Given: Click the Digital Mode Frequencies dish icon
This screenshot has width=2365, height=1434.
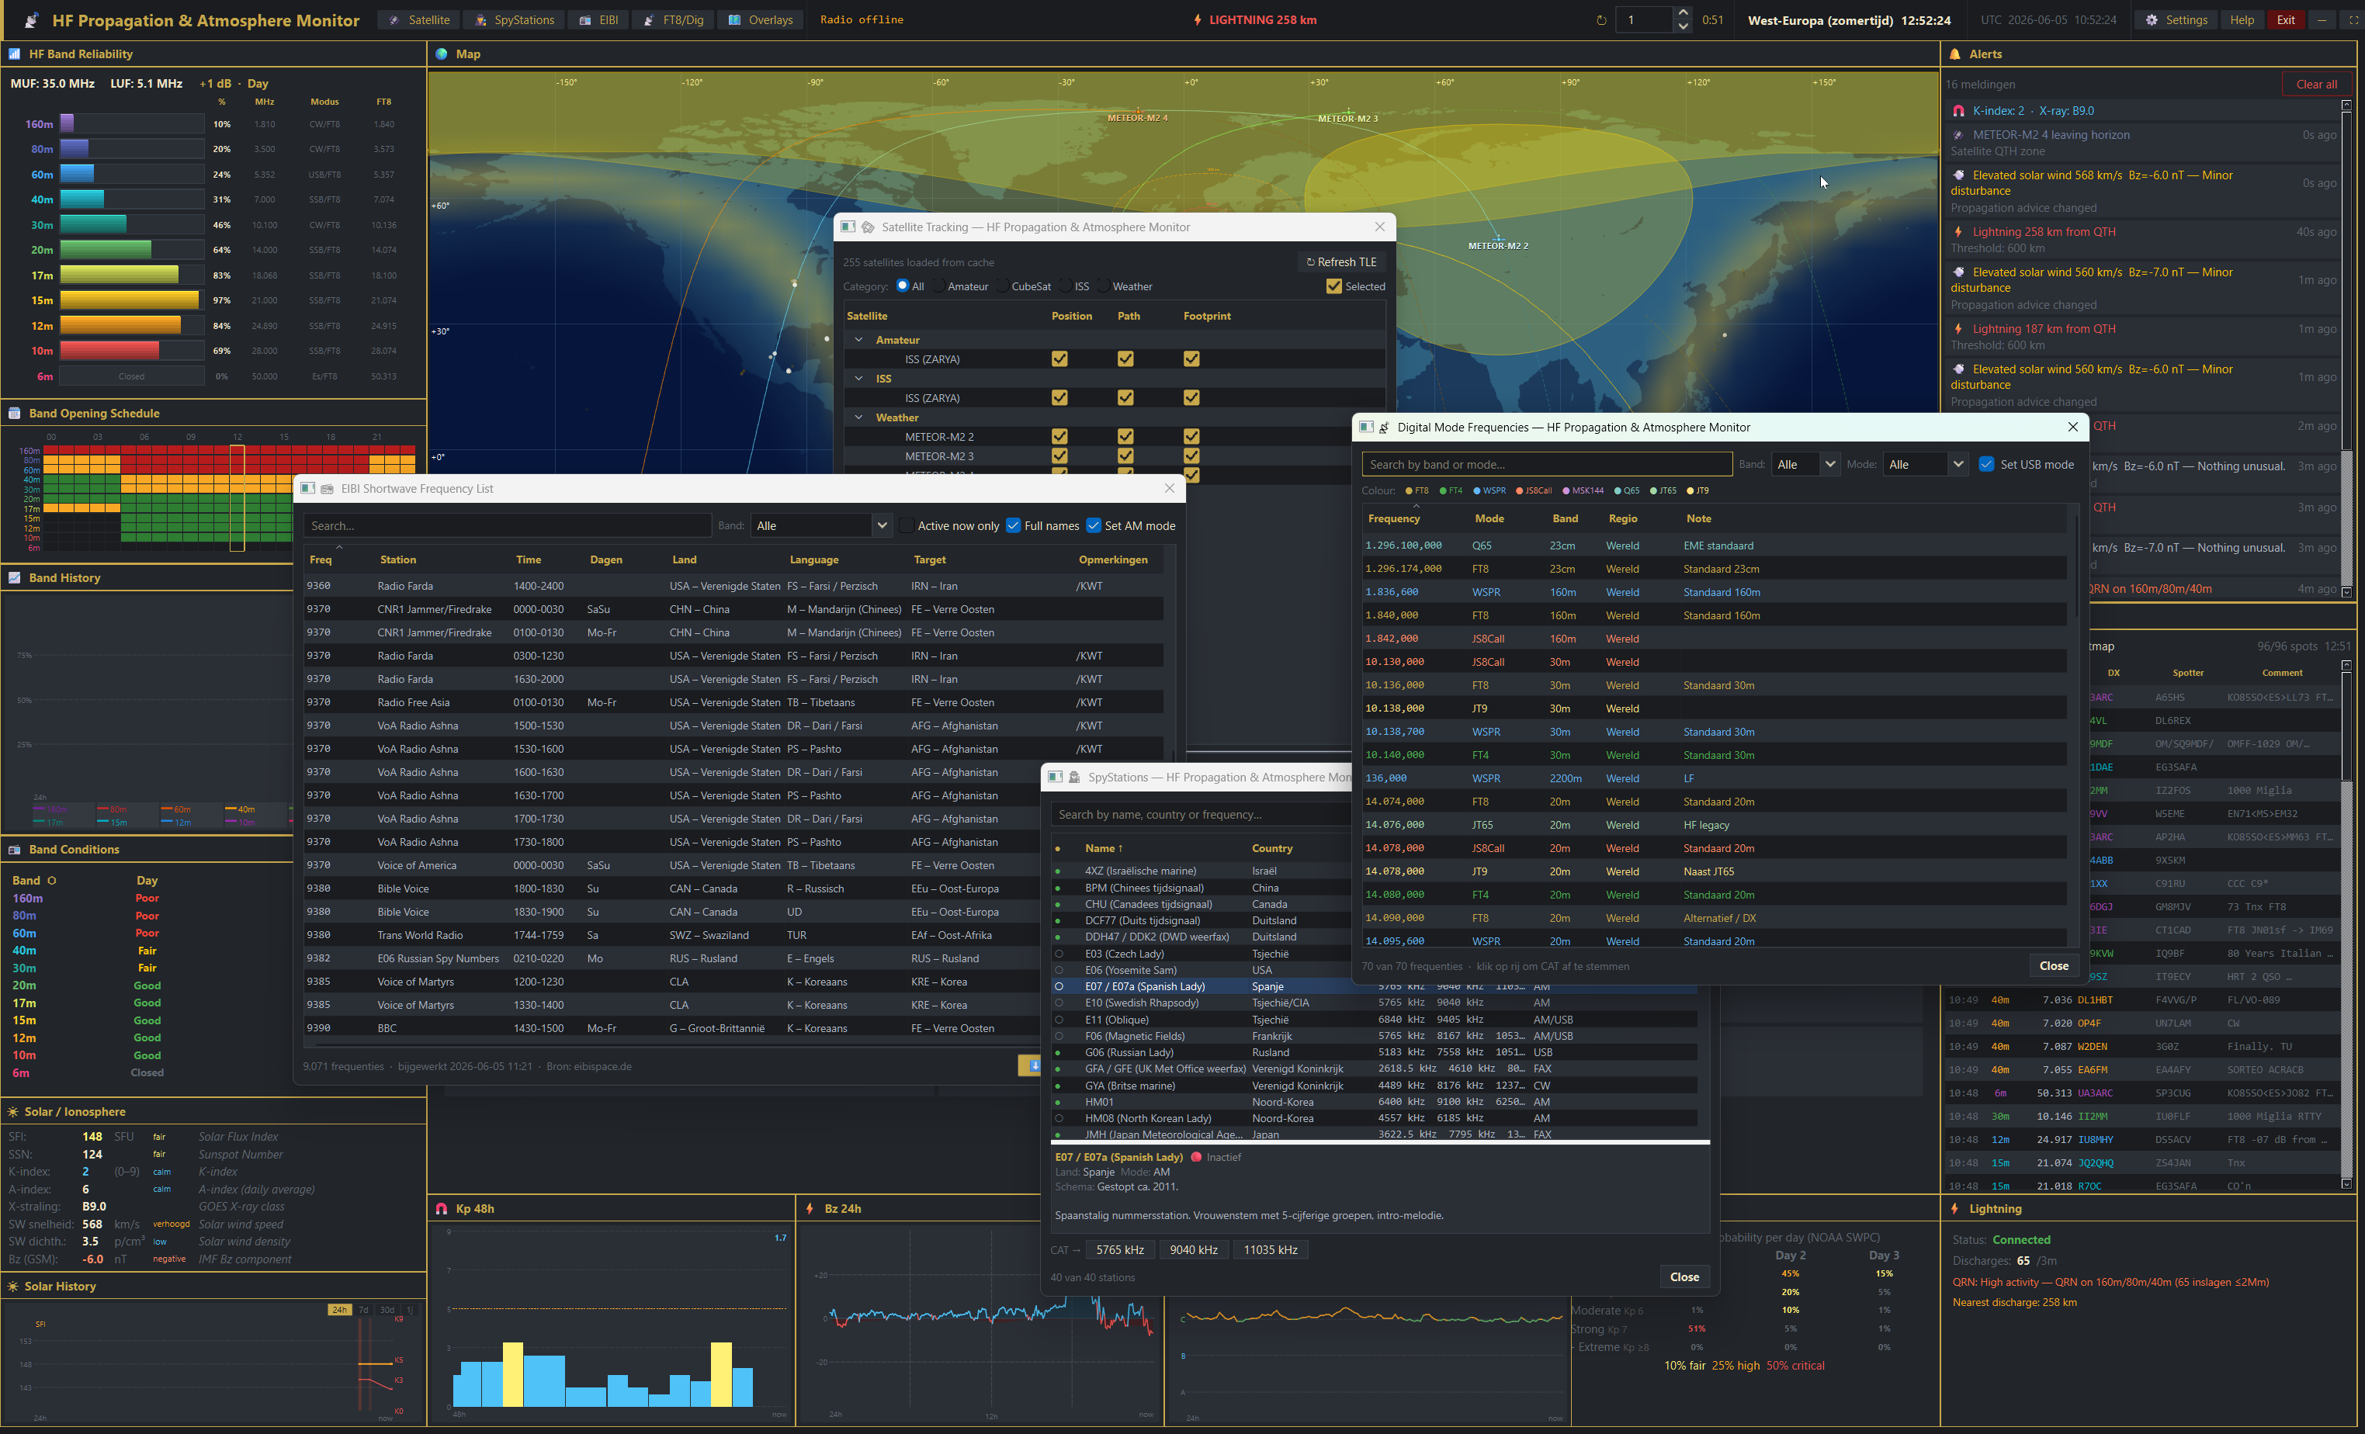Looking at the screenshot, I should click(1384, 427).
